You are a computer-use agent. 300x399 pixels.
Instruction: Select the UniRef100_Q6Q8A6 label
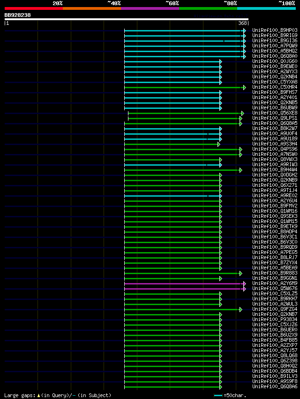pyautogui.click(x=275, y=387)
